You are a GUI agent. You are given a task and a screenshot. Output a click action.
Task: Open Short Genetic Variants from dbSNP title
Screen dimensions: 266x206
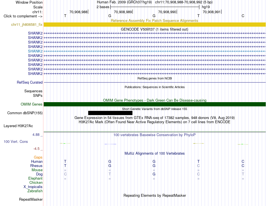coord(155,109)
